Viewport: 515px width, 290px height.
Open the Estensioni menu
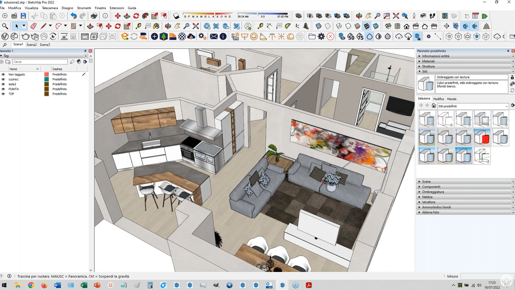click(x=117, y=8)
